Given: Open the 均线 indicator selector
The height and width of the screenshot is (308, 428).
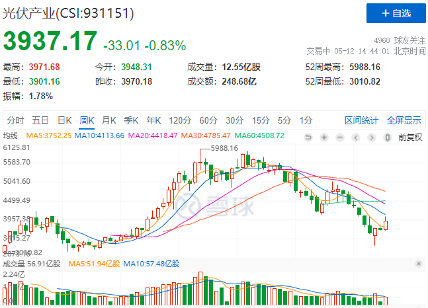Looking at the screenshot, I should (x=11, y=136).
